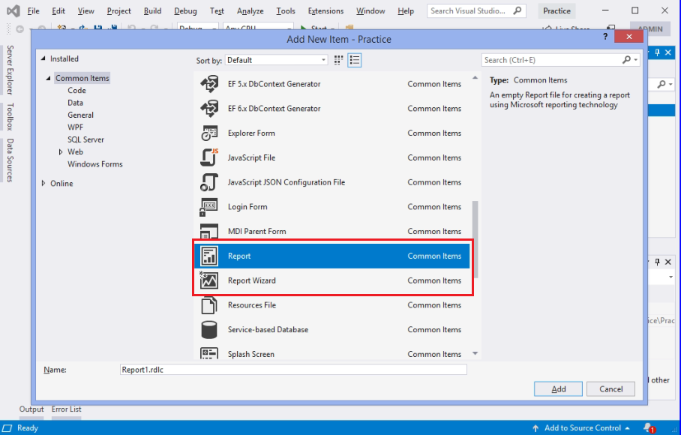681x435 pixels.
Task: Click the Service-based Database cylinder icon
Action: click(212, 329)
